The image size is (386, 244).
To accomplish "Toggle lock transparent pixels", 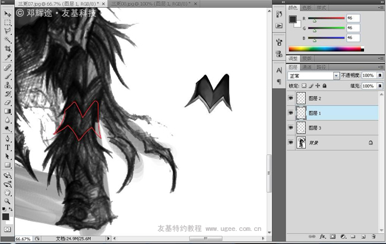I will [304, 85].
